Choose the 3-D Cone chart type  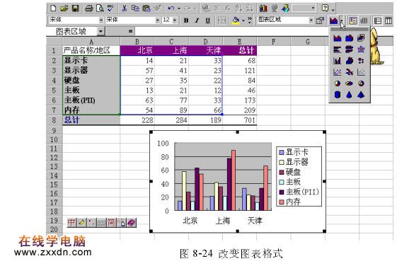(349, 95)
